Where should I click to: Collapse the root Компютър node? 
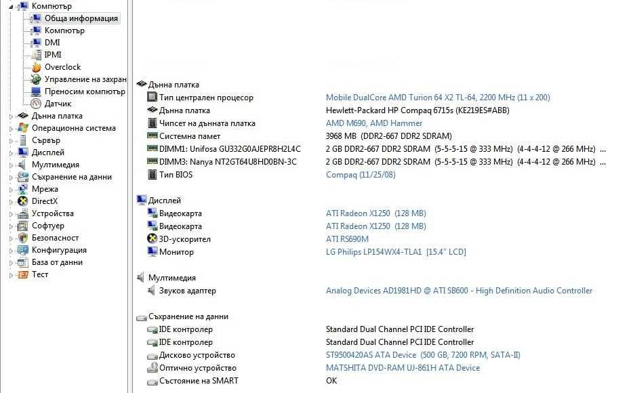[11, 7]
